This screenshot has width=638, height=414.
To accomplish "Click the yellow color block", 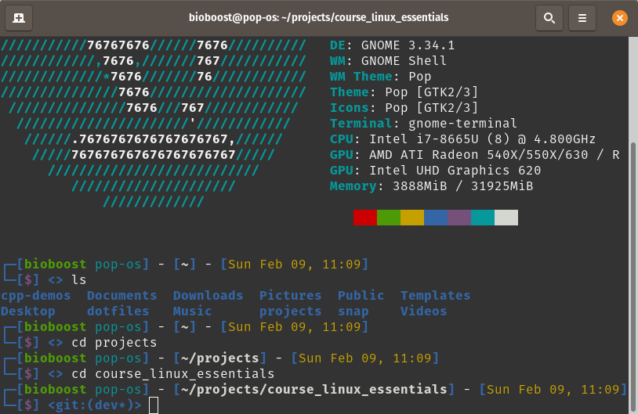I will [x=412, y=218].
